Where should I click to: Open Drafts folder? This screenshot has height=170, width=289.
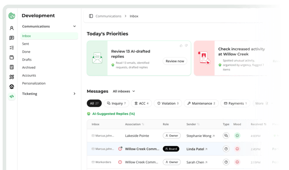pyautogui.click(x=27, y=60)
